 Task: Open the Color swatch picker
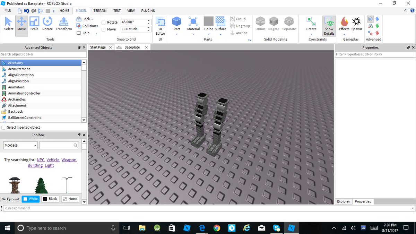point(208,21)
